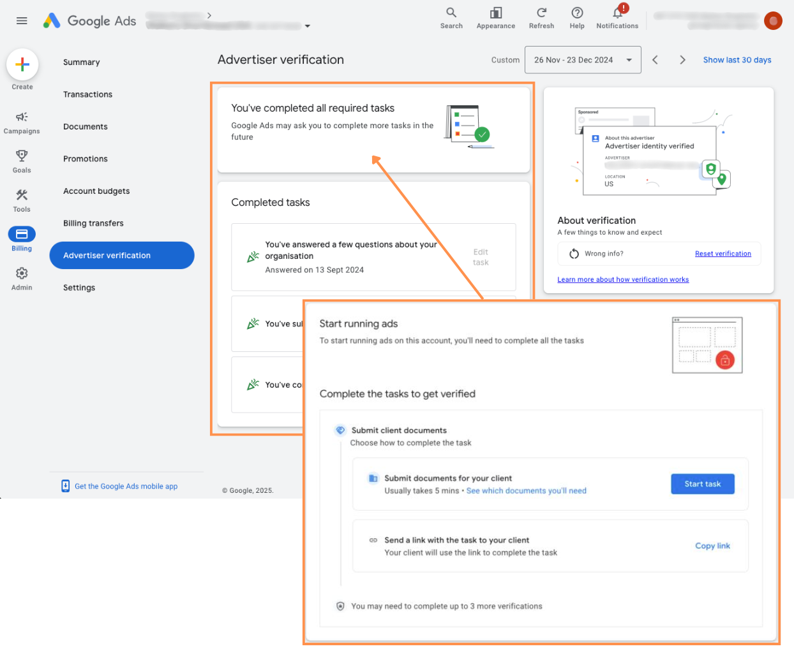Select Billing in the sidebar

[x=22, y=239]
